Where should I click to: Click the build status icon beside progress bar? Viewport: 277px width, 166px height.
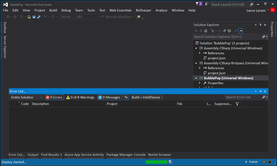(170, 162)
